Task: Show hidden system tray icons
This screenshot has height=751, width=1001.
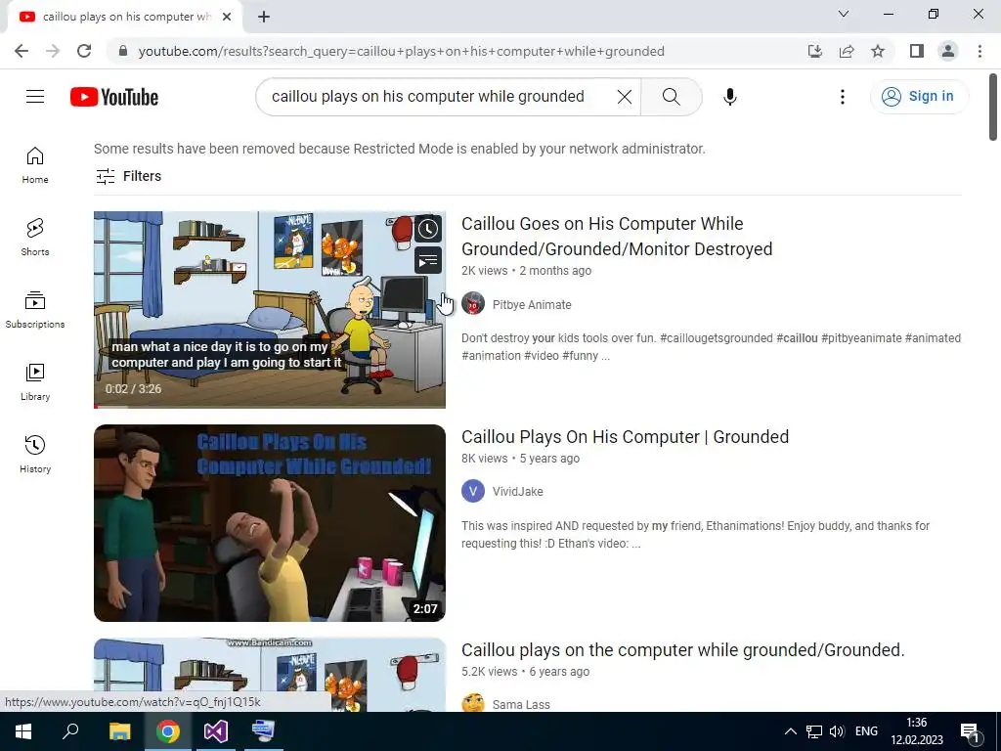Action: coord(790,731)
